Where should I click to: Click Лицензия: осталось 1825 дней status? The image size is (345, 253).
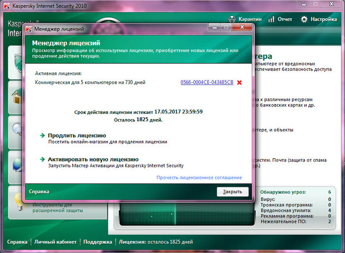pyautogui.click(x=156, y=242)
